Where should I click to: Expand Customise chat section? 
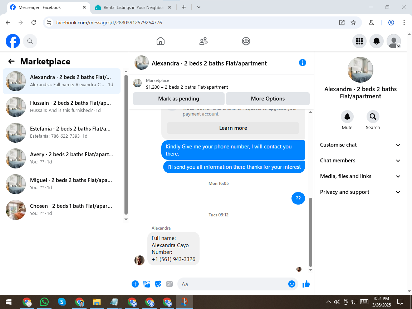point(360,145)
